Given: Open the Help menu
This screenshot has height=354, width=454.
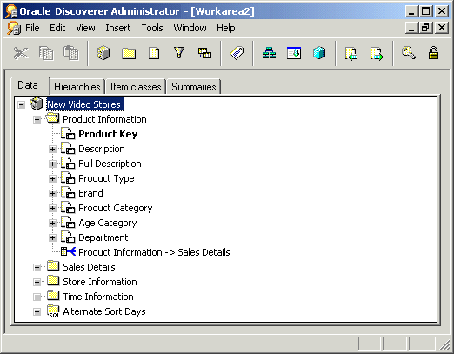Looking at the screenshot, I should (226, 28).
